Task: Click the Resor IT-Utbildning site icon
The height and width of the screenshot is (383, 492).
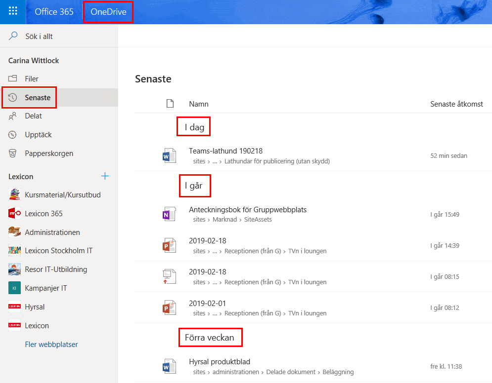Action: 14,269
